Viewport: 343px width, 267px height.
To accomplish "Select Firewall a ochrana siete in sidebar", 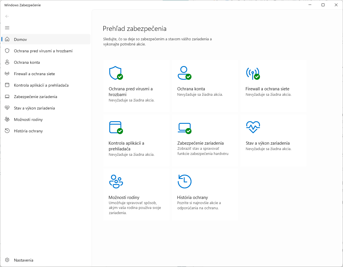I will 34,74.
